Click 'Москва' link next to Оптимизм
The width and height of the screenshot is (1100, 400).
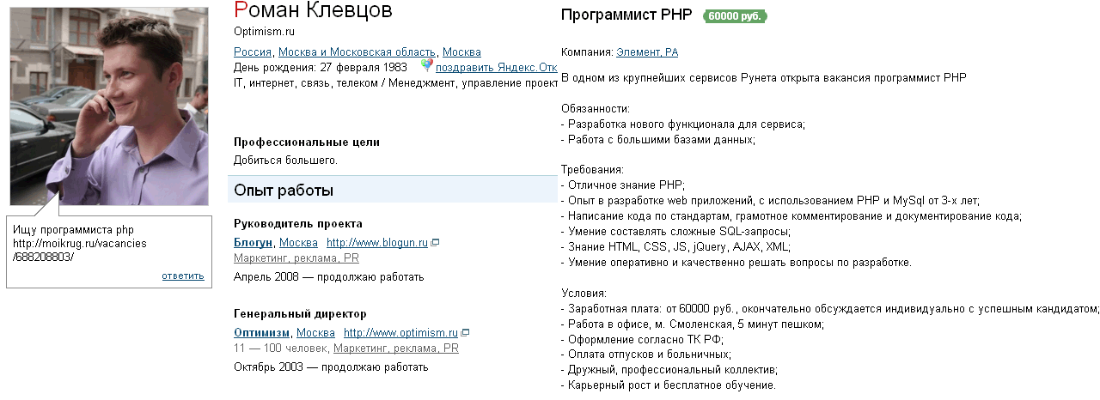coord(315,333)
